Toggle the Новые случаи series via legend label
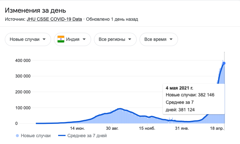The image size is (240, 144). (x=36, y=136)
